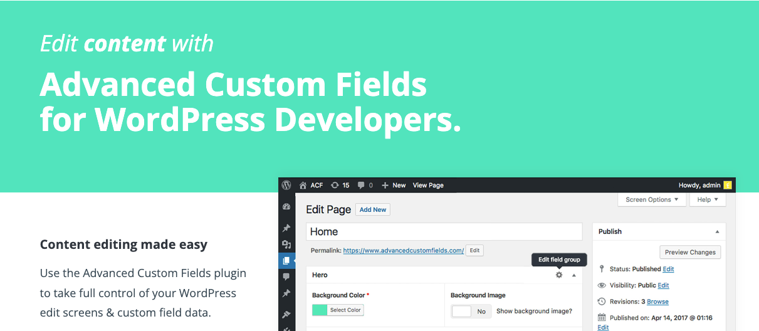Click the Edit permalink button
This screenshot has width=759, height=331.
pos(474,250)
